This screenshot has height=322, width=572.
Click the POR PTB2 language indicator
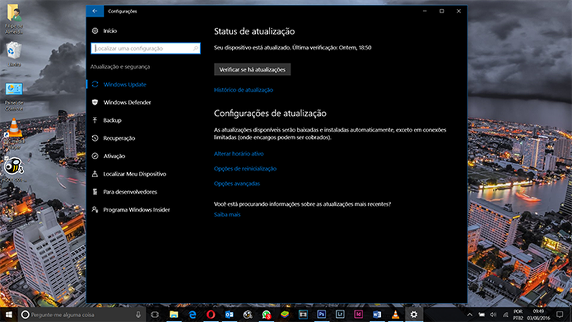pyautogui.click(x=518, y=314)
